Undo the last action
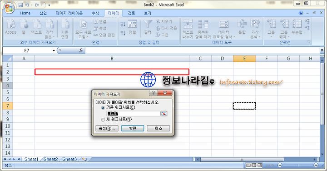 (x=27, y=5)
